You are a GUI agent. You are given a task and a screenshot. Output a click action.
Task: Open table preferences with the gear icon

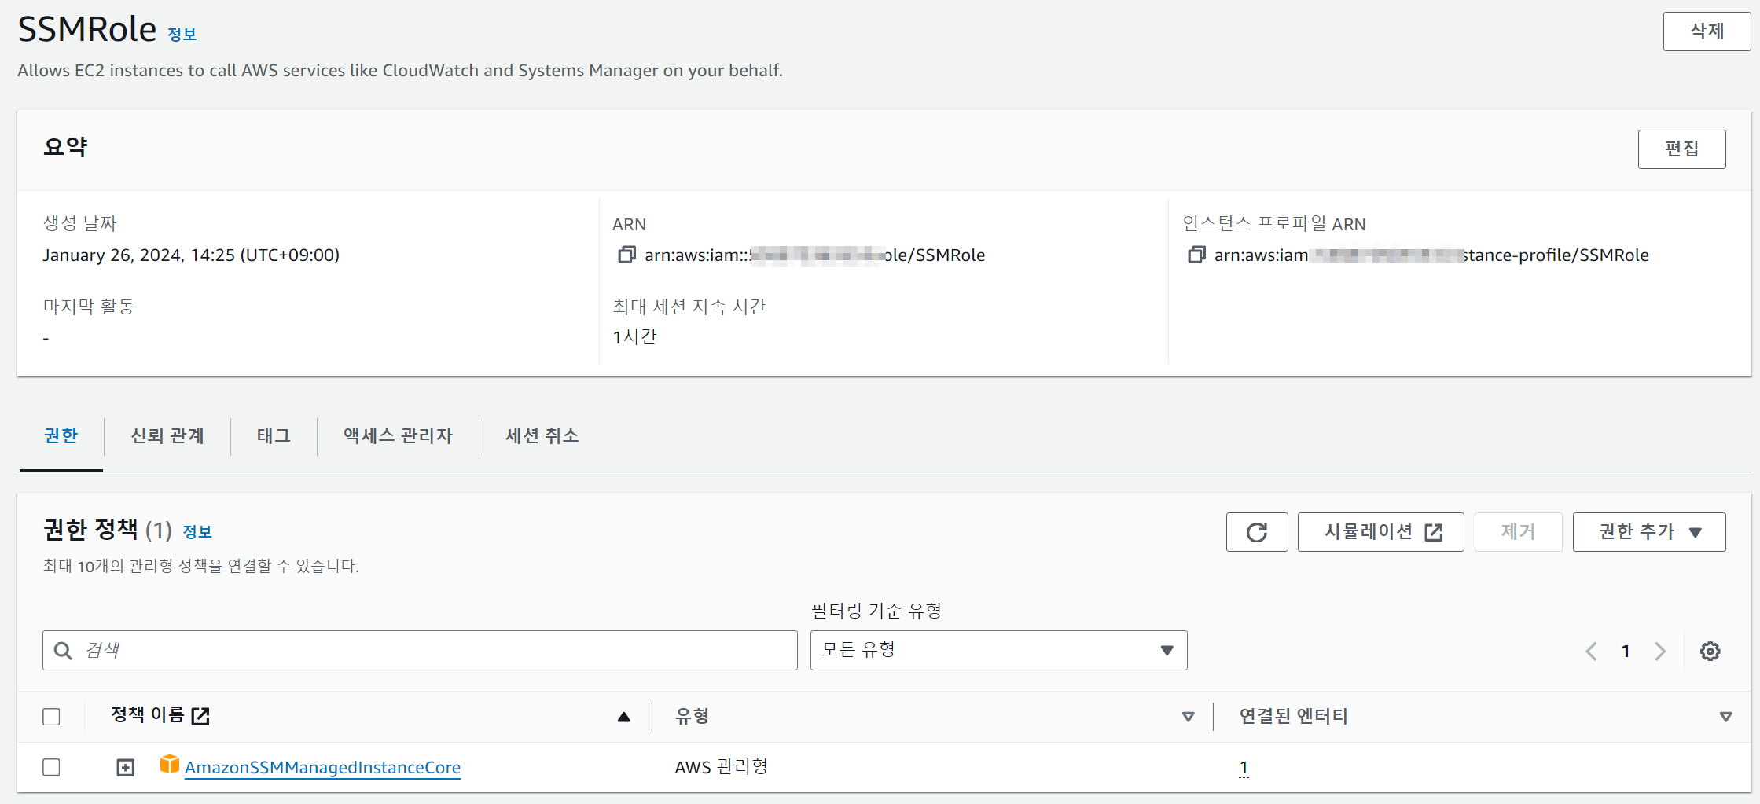[x=1710, y=651]
